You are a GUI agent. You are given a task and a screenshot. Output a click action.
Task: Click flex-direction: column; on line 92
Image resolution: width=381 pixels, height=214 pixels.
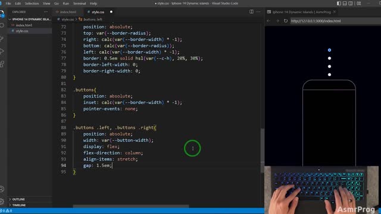click(113, 153)
